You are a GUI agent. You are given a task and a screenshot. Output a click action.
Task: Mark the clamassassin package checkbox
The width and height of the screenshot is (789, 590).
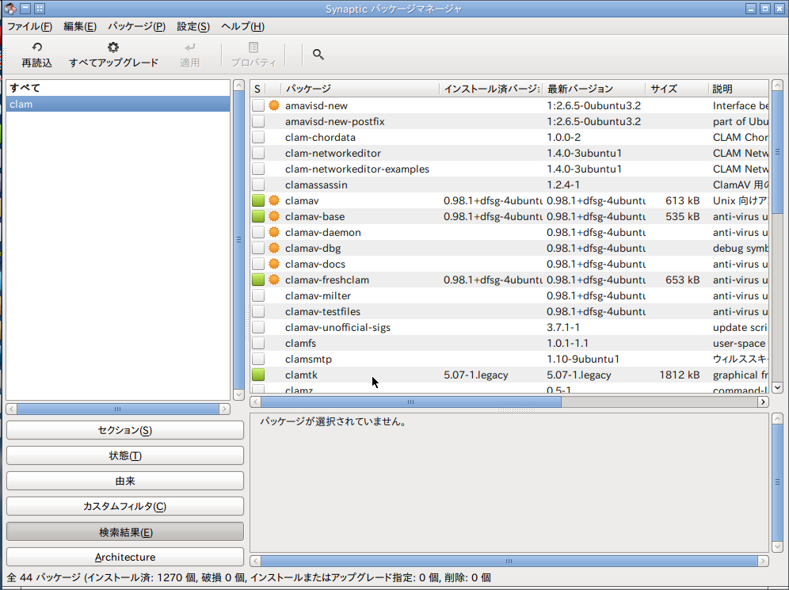pos(258,185)
